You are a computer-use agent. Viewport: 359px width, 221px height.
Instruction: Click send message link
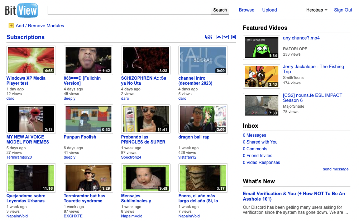pyautogui.click(x=335, y=169)
